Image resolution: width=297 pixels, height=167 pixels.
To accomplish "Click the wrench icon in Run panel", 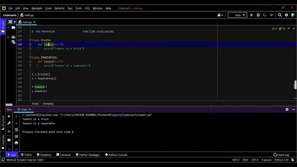I will pyautogui.click(x=9, y=123).
